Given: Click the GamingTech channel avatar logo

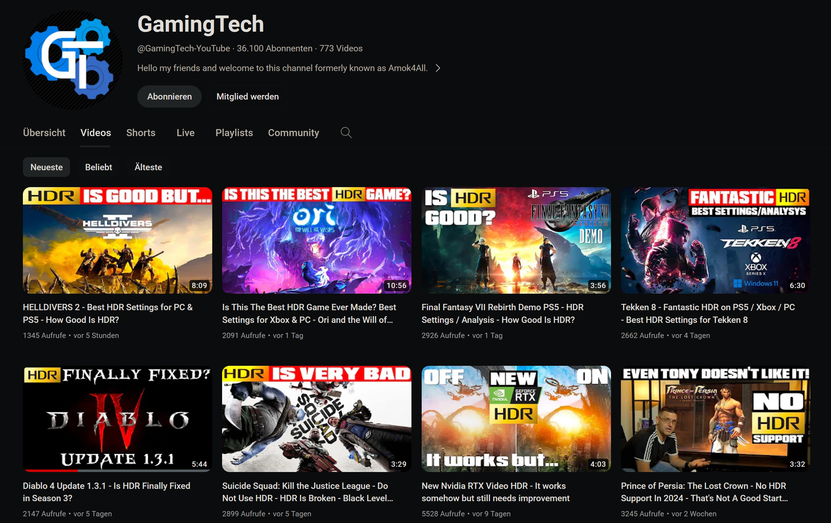Looking at the screenshot, I should [73, 60].
